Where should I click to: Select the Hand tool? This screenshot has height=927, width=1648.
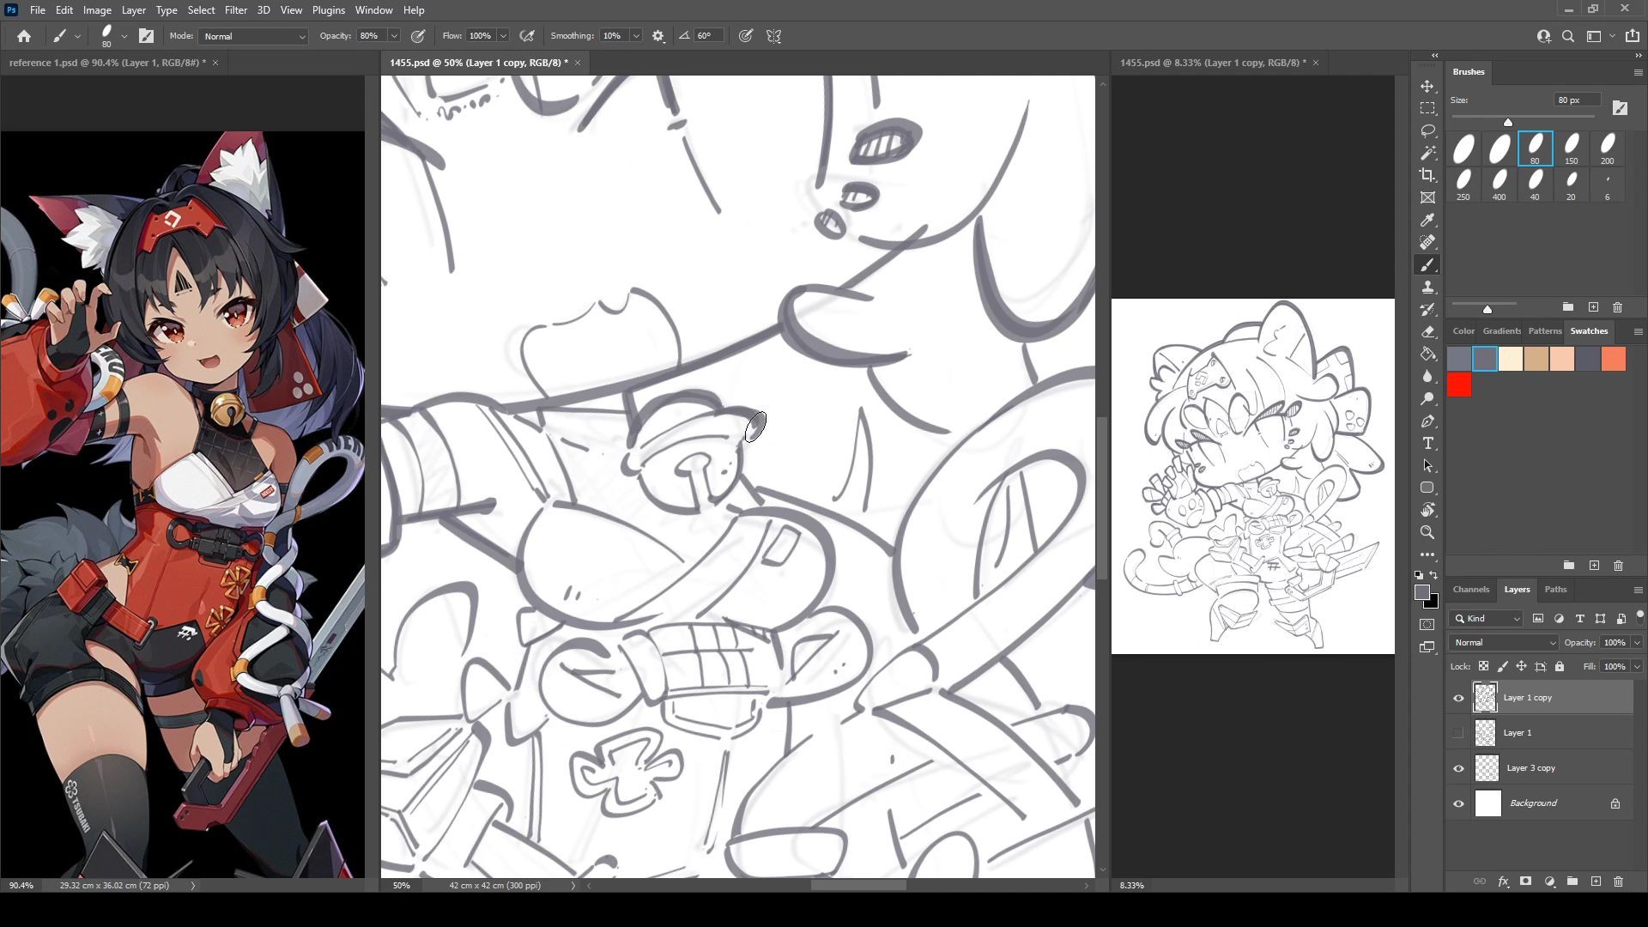tap(1427, 511)
